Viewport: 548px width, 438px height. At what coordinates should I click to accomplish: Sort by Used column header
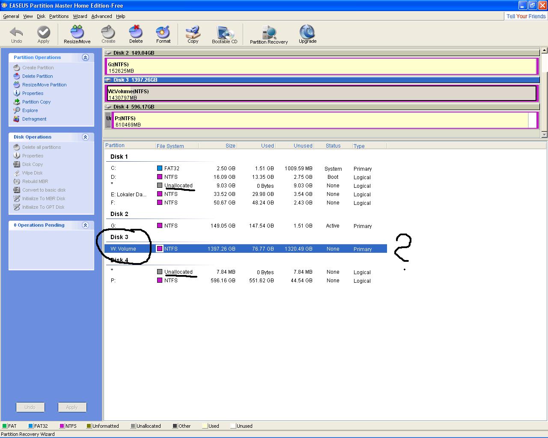coord(256,146)
